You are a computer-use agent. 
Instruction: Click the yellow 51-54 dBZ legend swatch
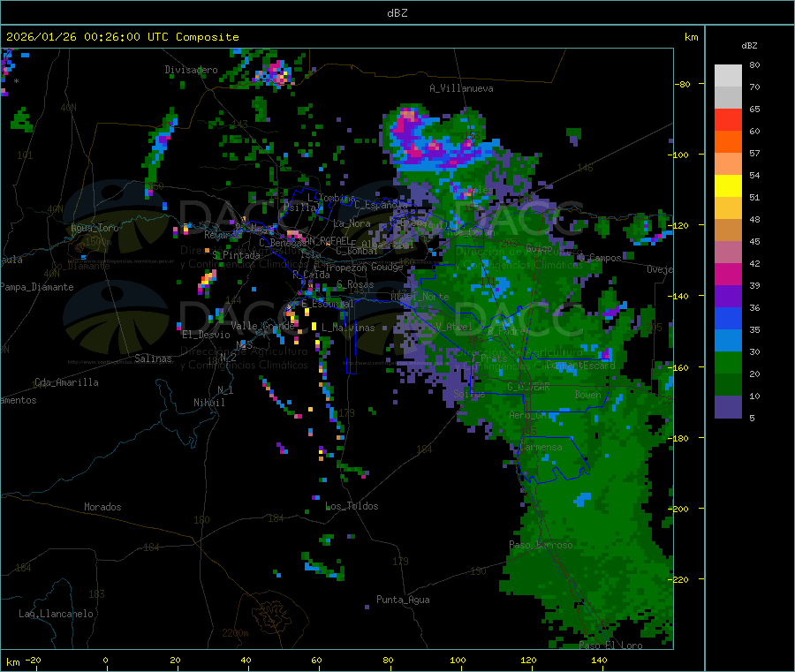click(x=728, y=186)
